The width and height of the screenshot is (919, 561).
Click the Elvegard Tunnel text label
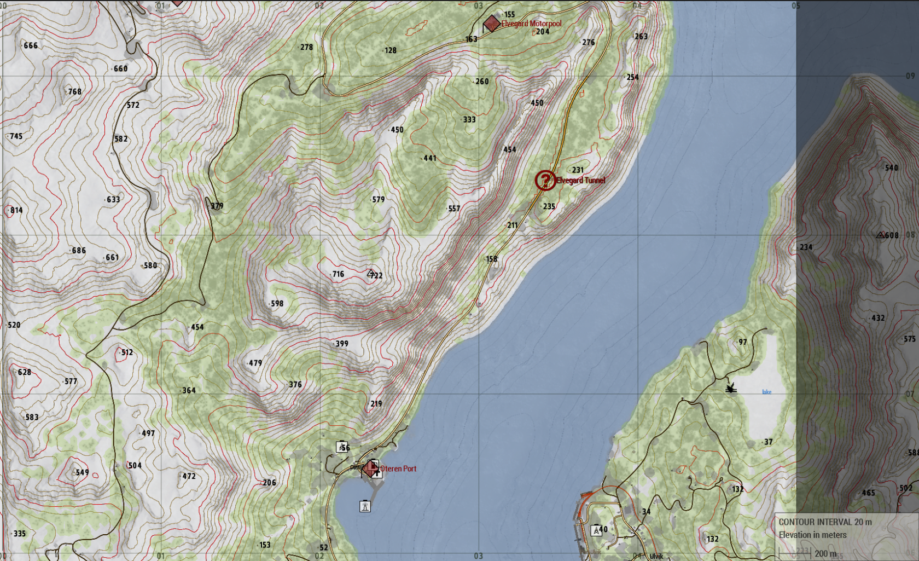581,181
